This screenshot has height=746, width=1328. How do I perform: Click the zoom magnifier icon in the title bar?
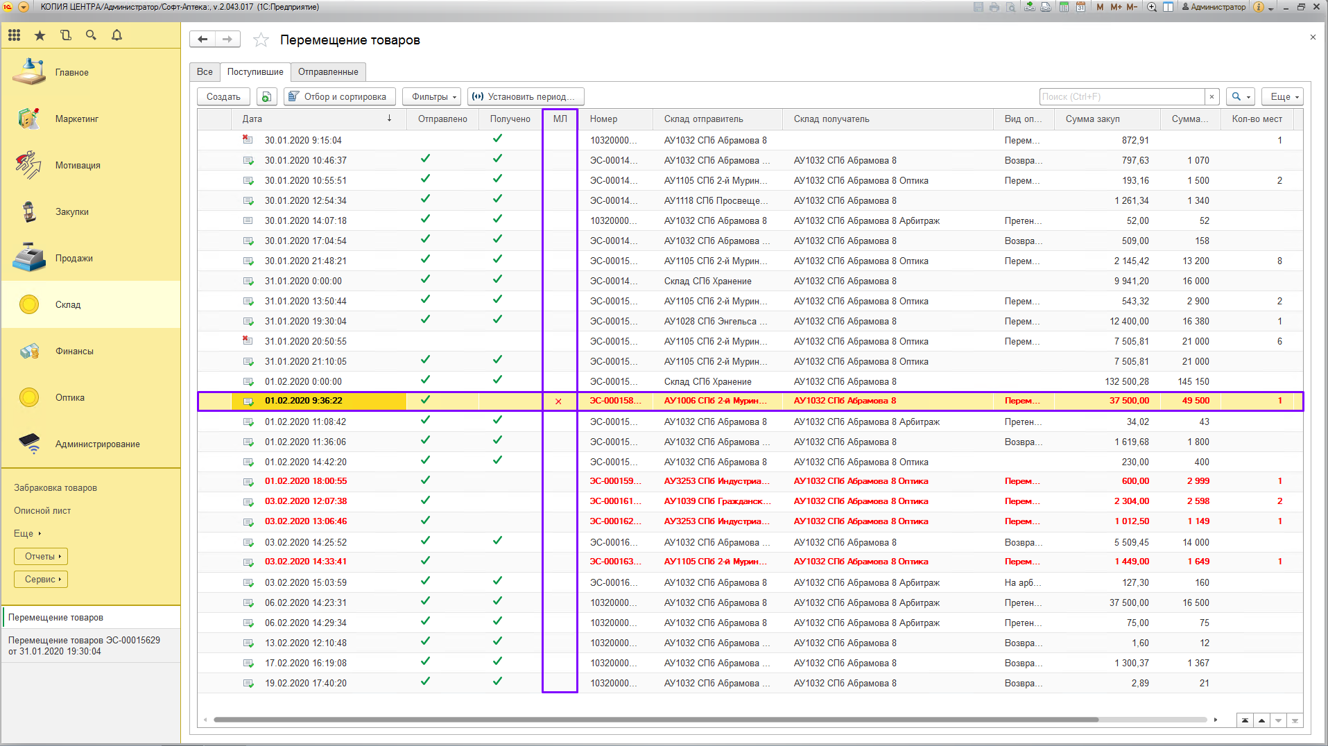click(x=1152, y=7)
